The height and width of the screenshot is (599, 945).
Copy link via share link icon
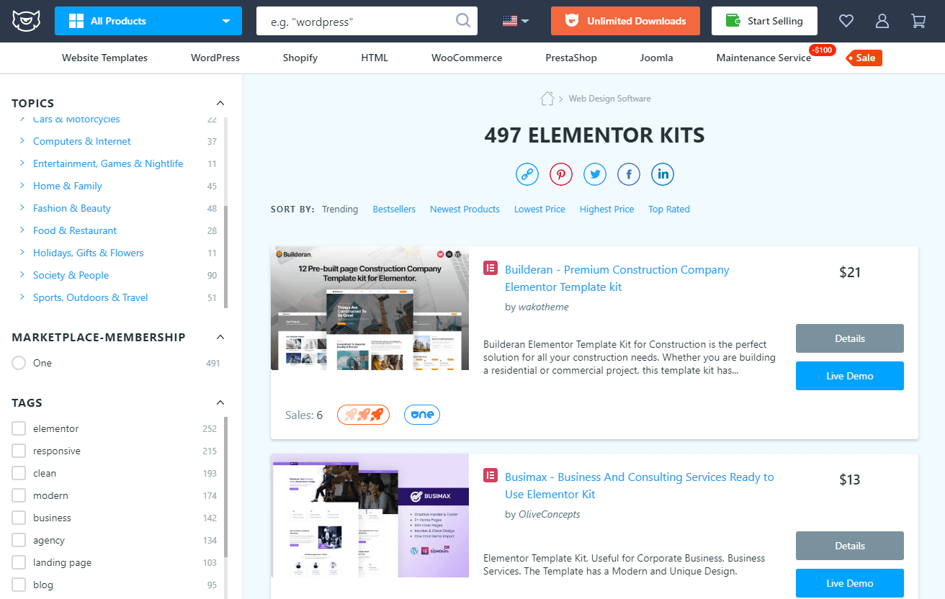pyautogui.click(x=527, y=174)
